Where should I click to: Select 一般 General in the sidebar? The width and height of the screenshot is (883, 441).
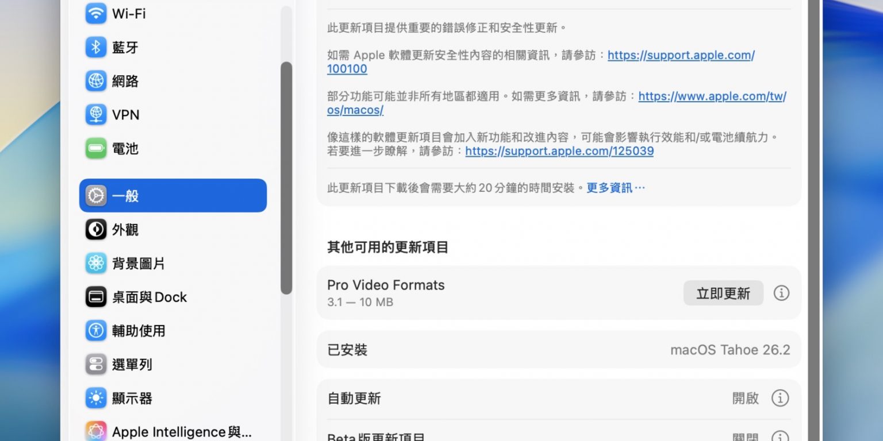(x=172, y=196)
